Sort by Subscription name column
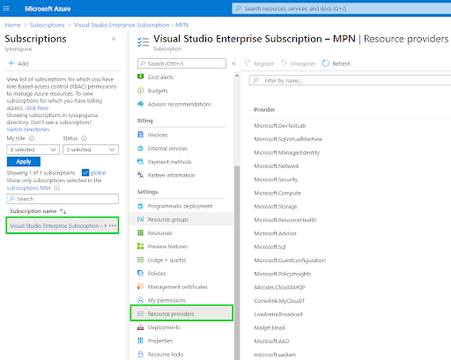The image size is (451, 360). coord(39,211)
